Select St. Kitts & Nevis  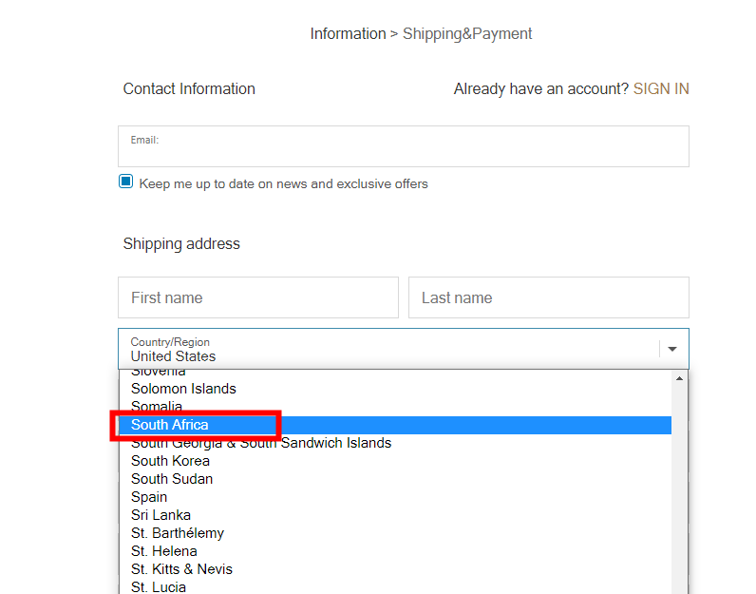[181, 569]
